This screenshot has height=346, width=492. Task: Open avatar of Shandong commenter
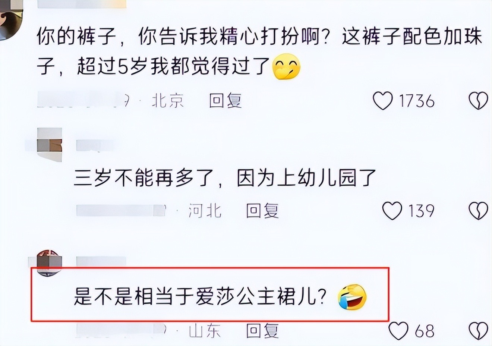tap(49, 262)
